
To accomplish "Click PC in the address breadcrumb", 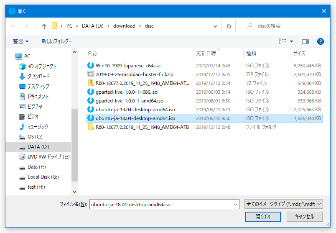I will [x=69, y=26].
